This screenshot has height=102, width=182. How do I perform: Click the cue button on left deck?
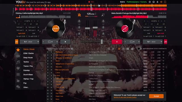34,33
